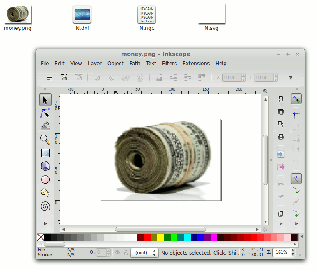Select the Rectangle tool

click(45, 153)
